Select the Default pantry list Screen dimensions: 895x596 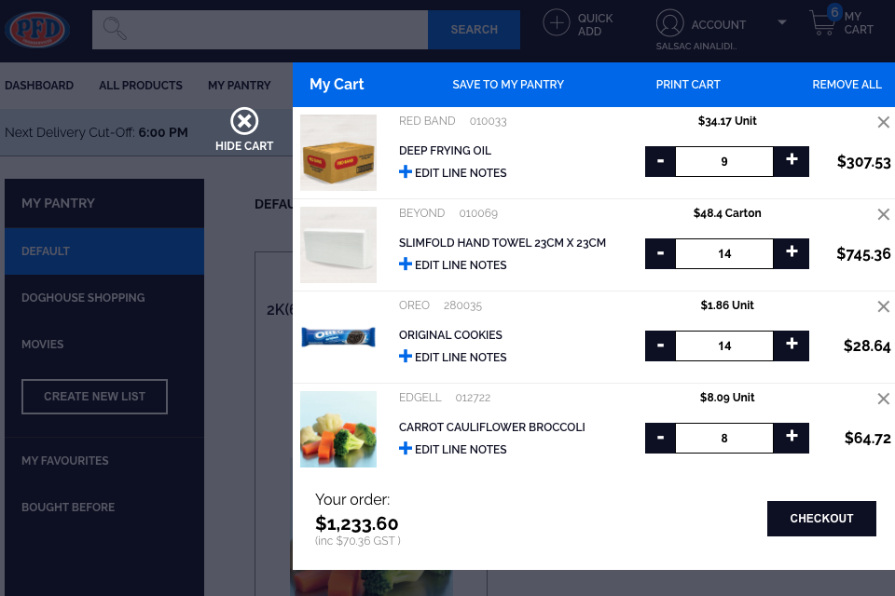(104, 251)
